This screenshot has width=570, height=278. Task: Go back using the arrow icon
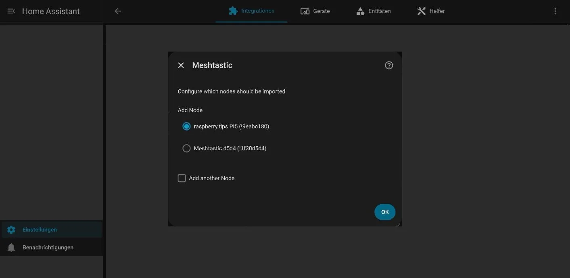118,11
